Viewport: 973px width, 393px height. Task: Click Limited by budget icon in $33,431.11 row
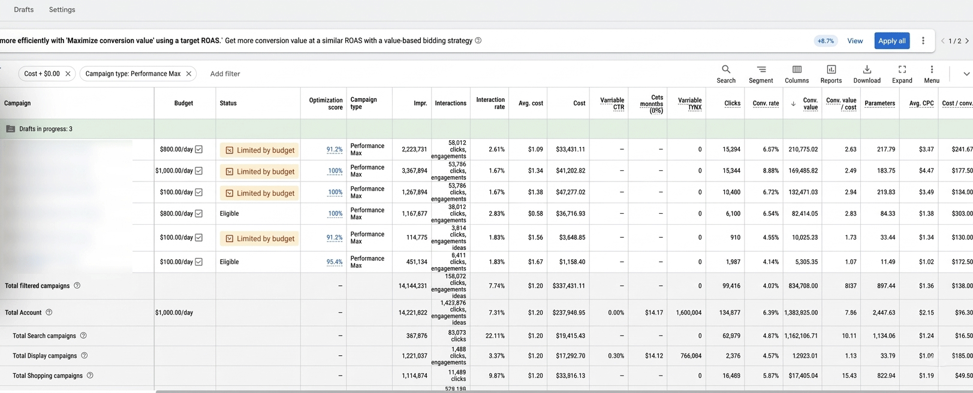(x=229, y=150)
